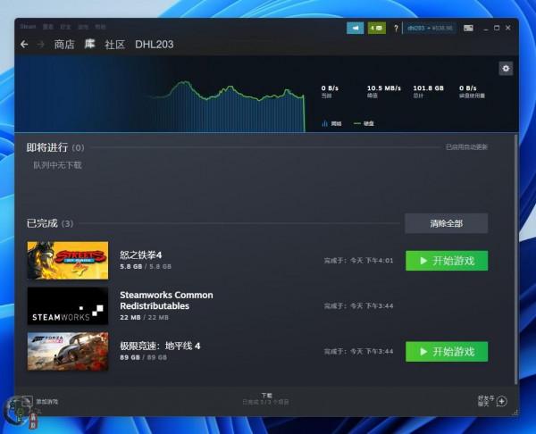This screenshot has width=536, height=434.
Task: Click the forward navigation arrow
Action: (x=40, y=44)
